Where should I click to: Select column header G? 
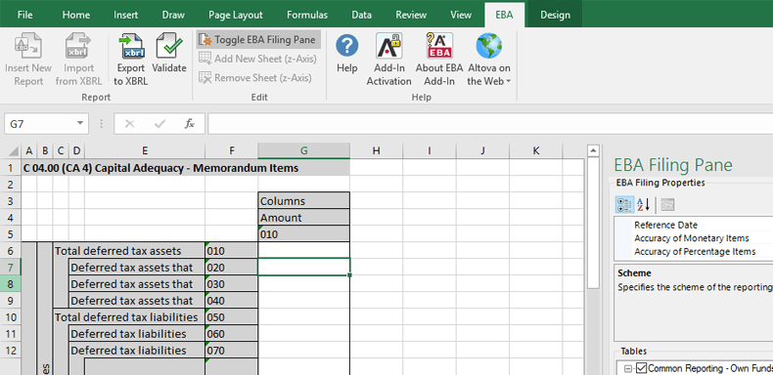click(303, 151)
